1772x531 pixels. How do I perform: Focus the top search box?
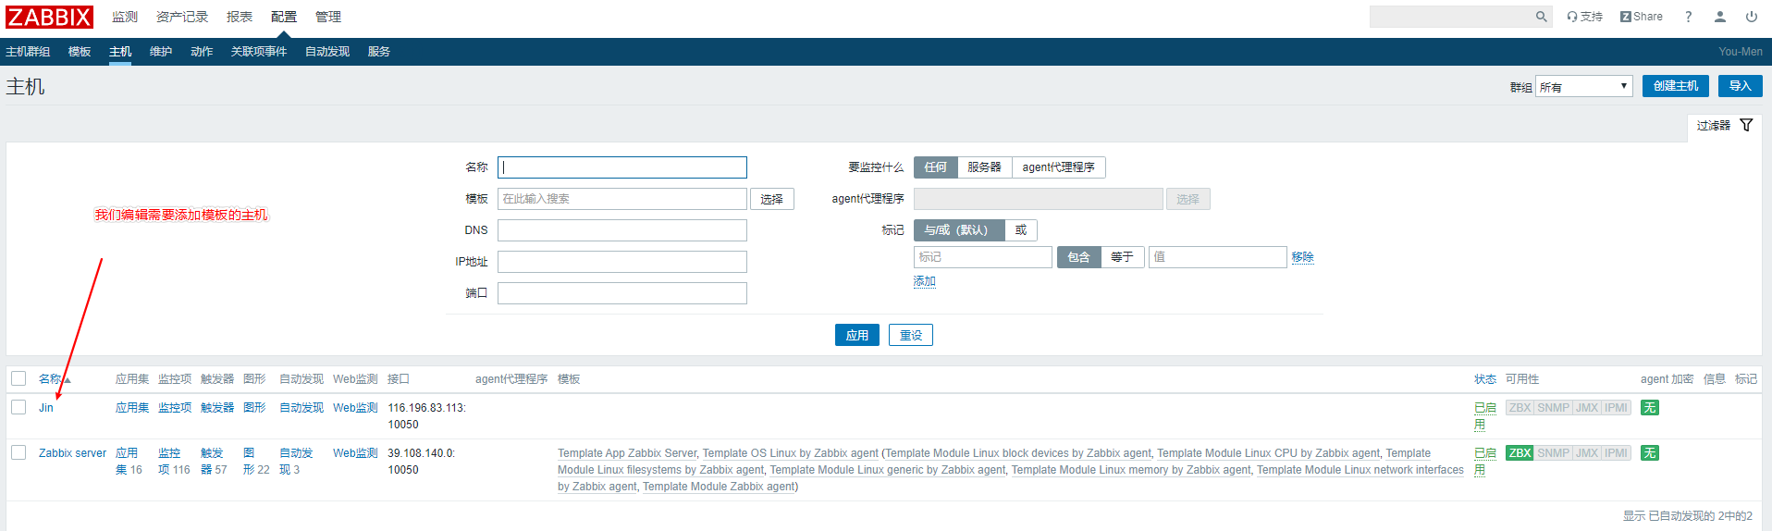[x=1451, y=17]
